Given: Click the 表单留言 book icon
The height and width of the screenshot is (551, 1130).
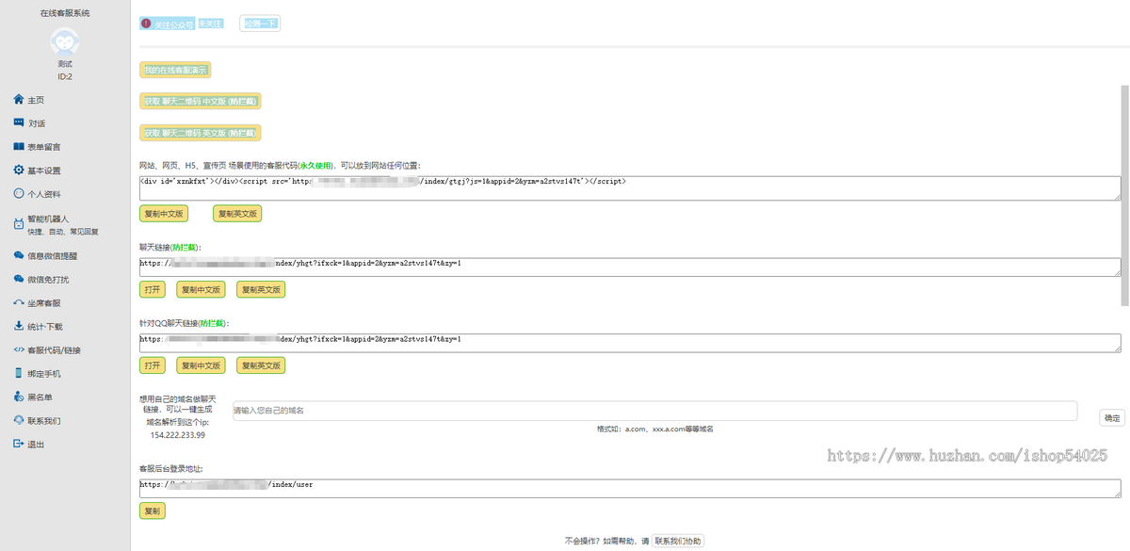Looking at the screenshot, I should (19, 146).
